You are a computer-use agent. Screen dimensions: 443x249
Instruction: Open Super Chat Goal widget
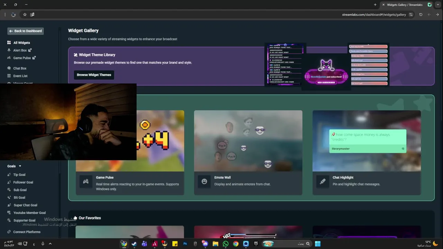pyautogui.click(x=25, y=205)
